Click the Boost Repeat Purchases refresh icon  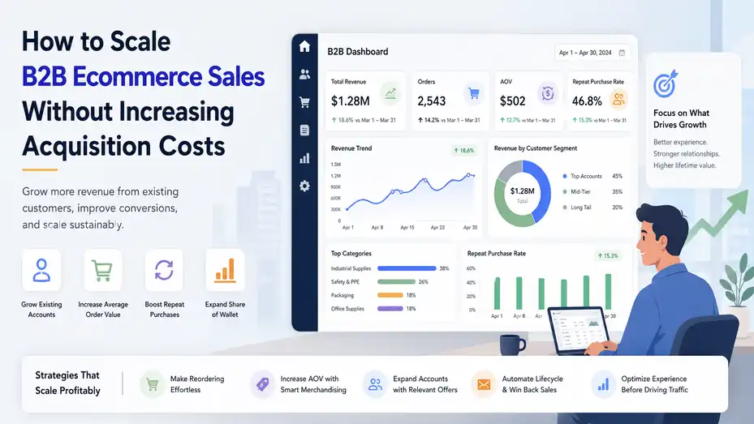point(164,270)
